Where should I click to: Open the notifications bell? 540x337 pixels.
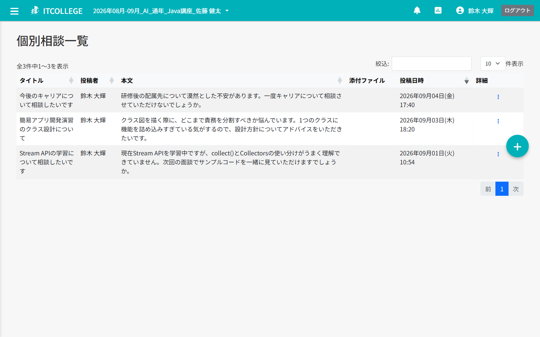(x=417, y=10)
